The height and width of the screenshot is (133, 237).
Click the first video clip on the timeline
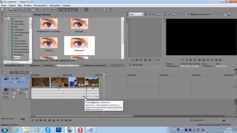pos(40,82)
